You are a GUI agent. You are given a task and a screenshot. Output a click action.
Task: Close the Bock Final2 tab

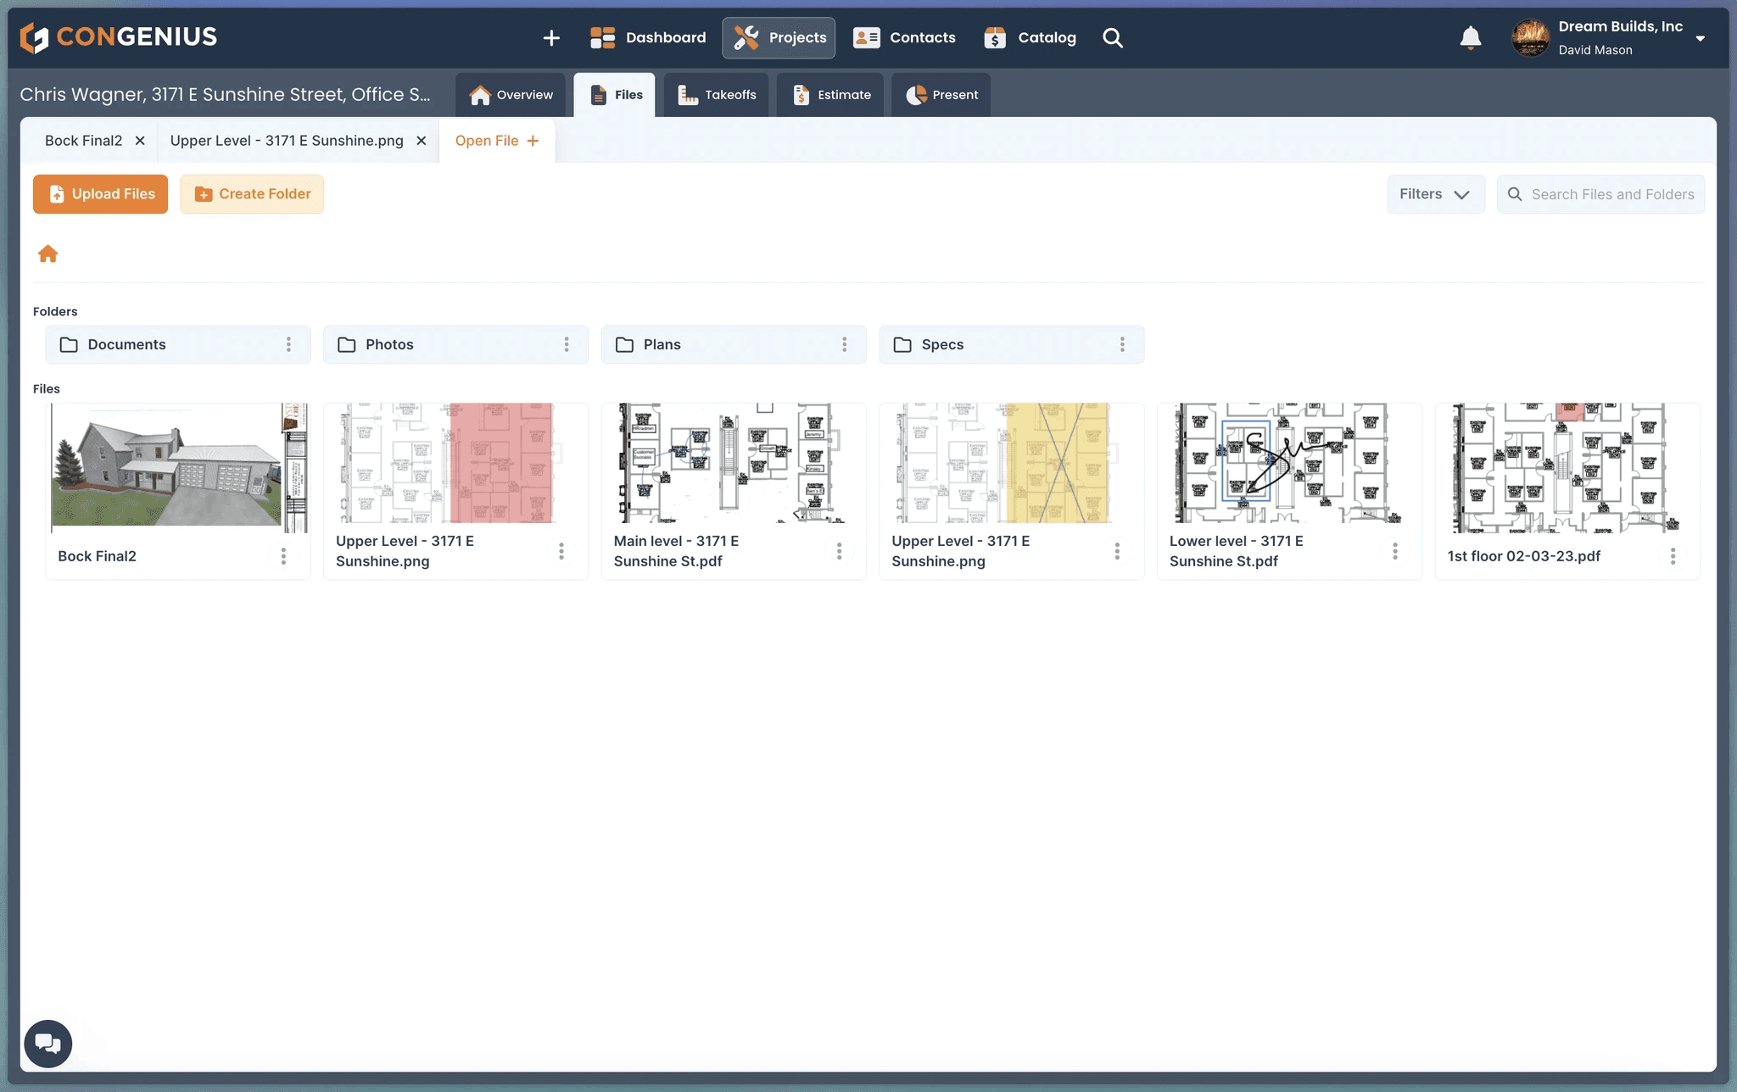tap(140, 141)
